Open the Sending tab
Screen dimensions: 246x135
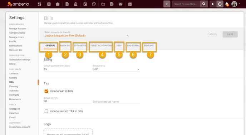(x=149, y=46)
